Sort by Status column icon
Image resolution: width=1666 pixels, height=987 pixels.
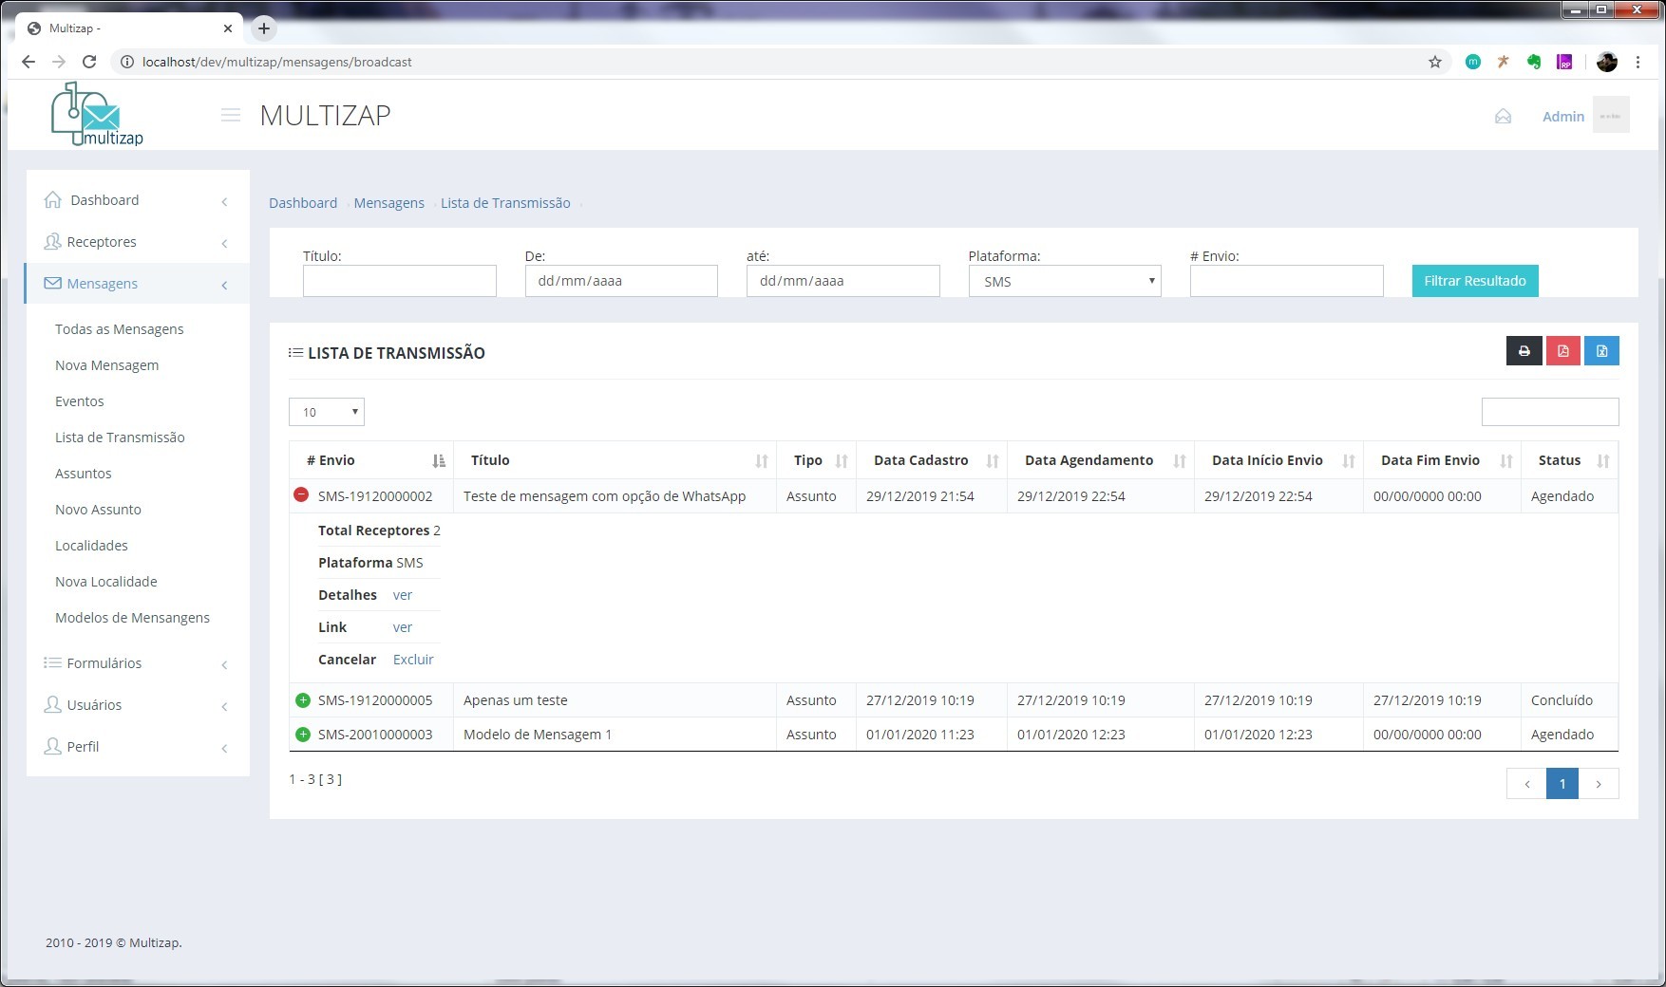(1603, 461)
